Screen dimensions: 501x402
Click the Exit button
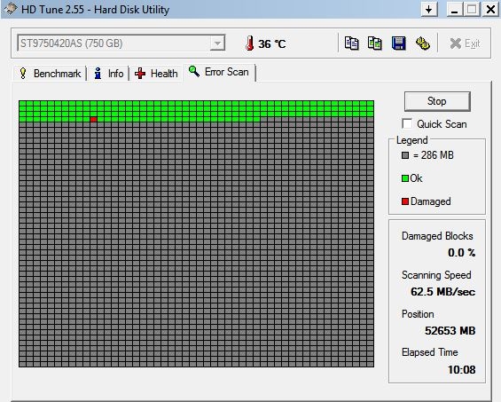(x=465, y=43)
